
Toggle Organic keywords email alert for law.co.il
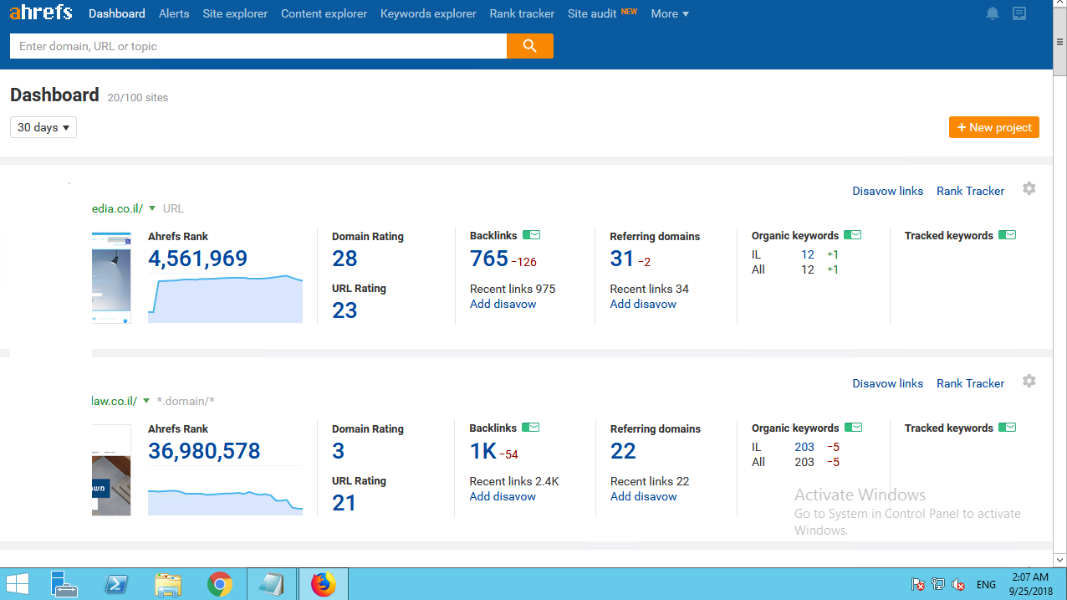click(853, 428)
